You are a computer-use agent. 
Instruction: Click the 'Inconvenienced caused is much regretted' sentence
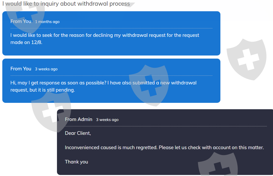111,148
